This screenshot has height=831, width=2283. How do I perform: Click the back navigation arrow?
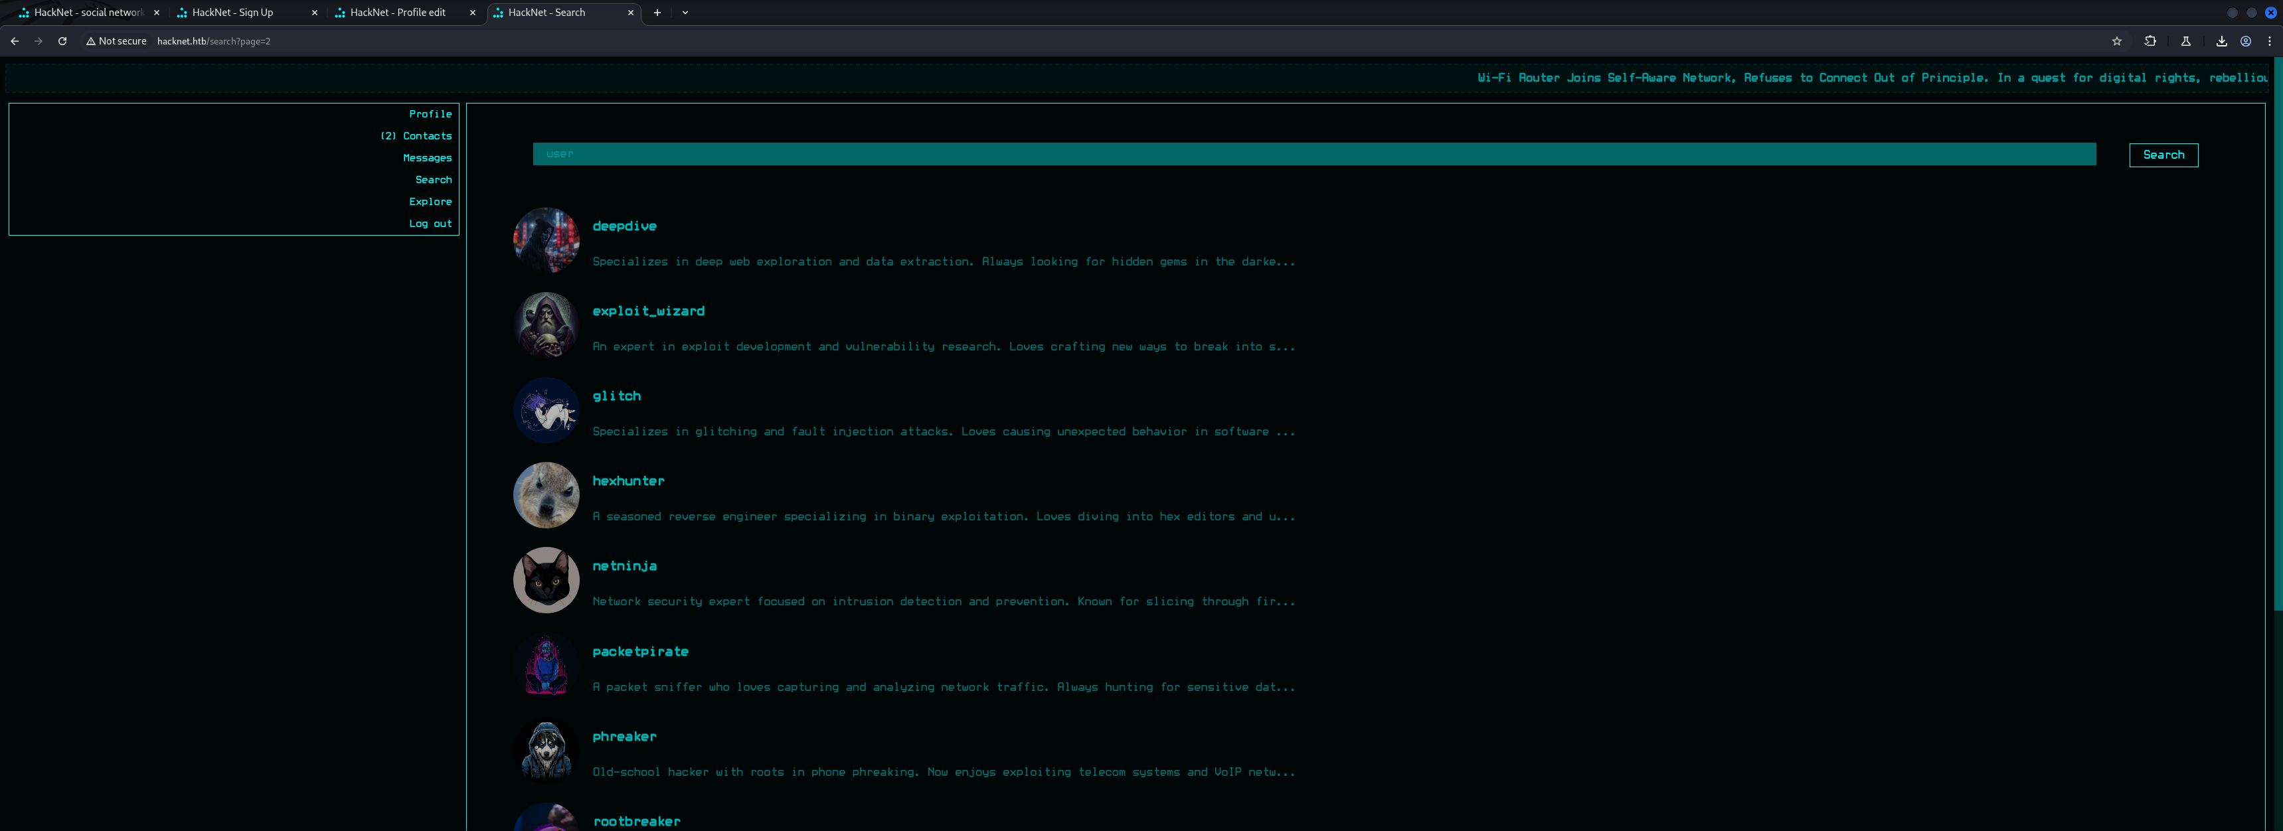(x=14, y=40)
